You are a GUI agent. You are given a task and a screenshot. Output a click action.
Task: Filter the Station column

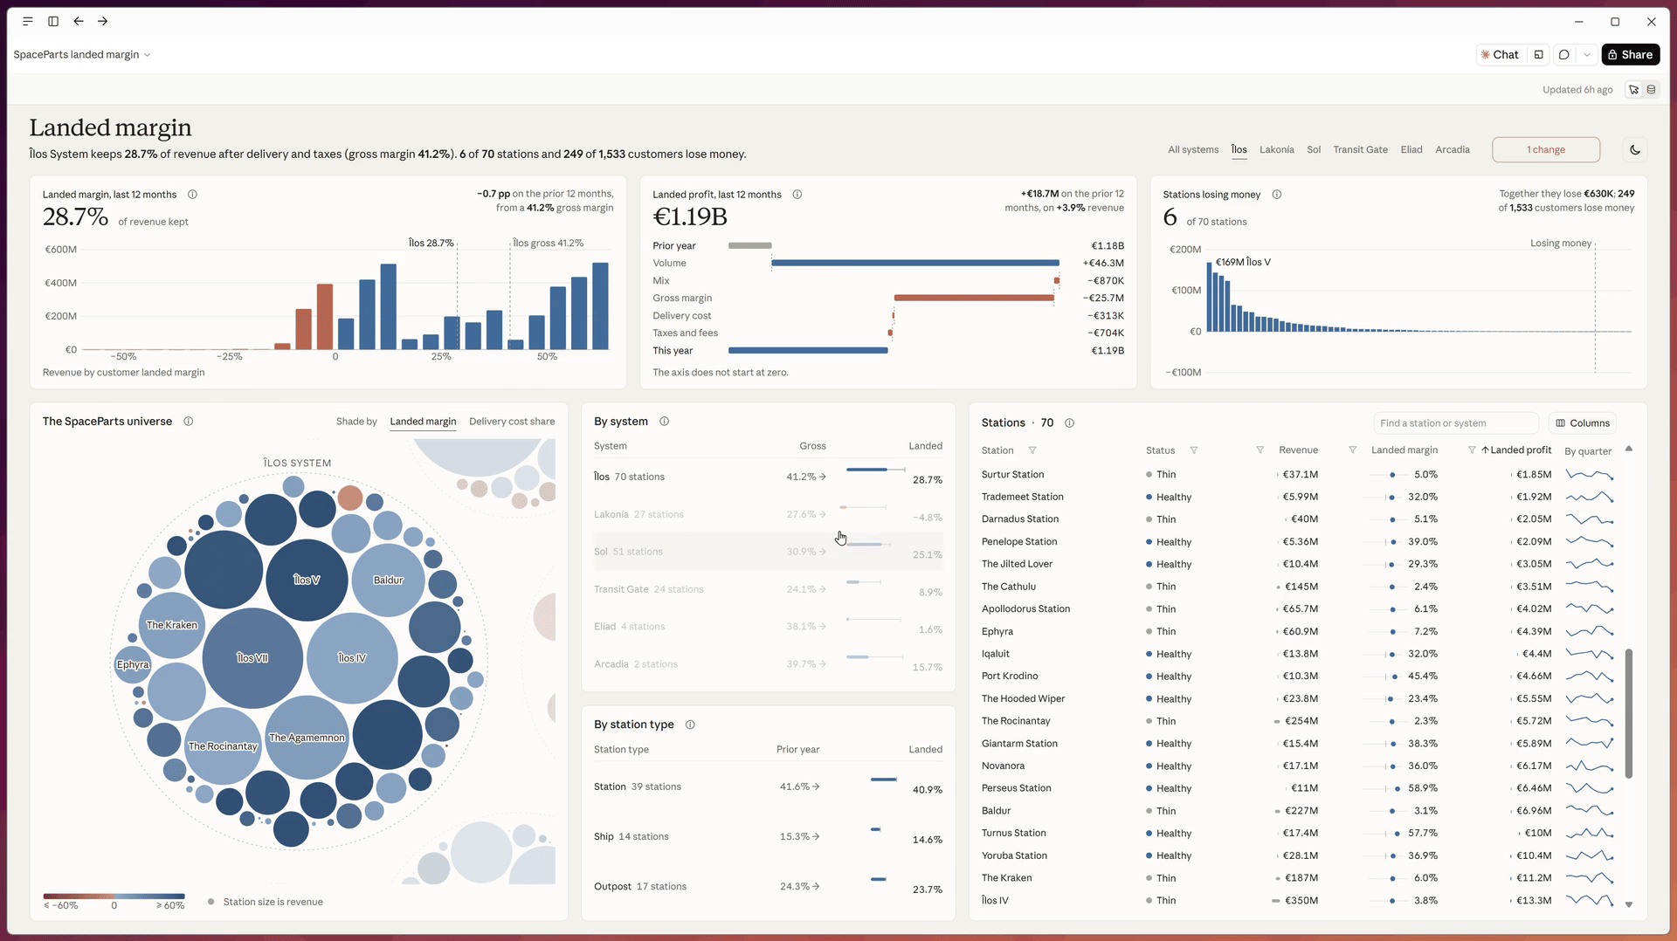pyautogui.click(x=1032, y=450)
